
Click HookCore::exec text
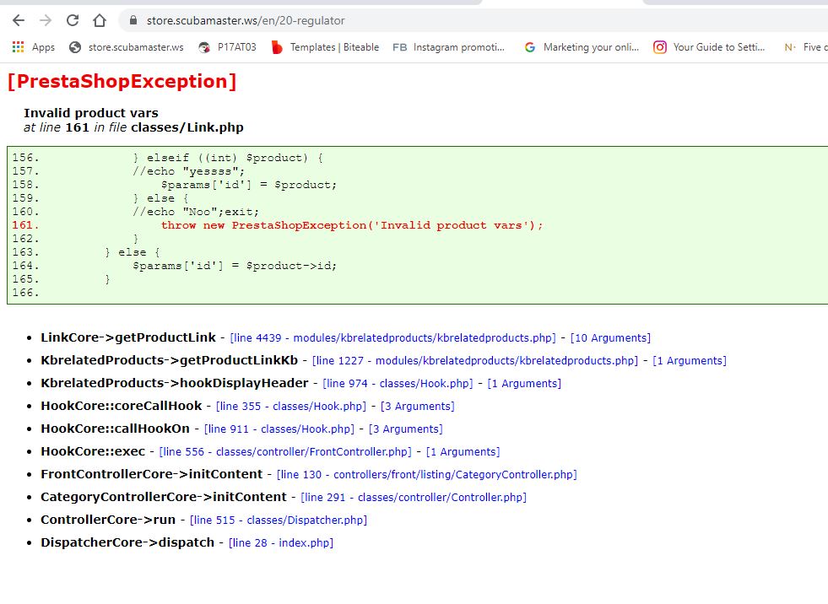tap(93, 450)
